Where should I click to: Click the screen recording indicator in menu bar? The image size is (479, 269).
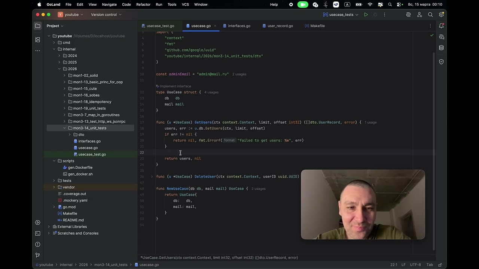(x=291, y=4)
